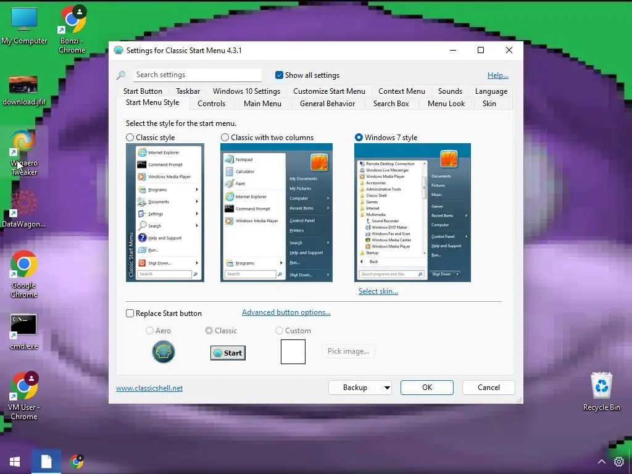This screenshot has width=632, height=474.
Task: Open the Language tab
Action: [491, 91]
